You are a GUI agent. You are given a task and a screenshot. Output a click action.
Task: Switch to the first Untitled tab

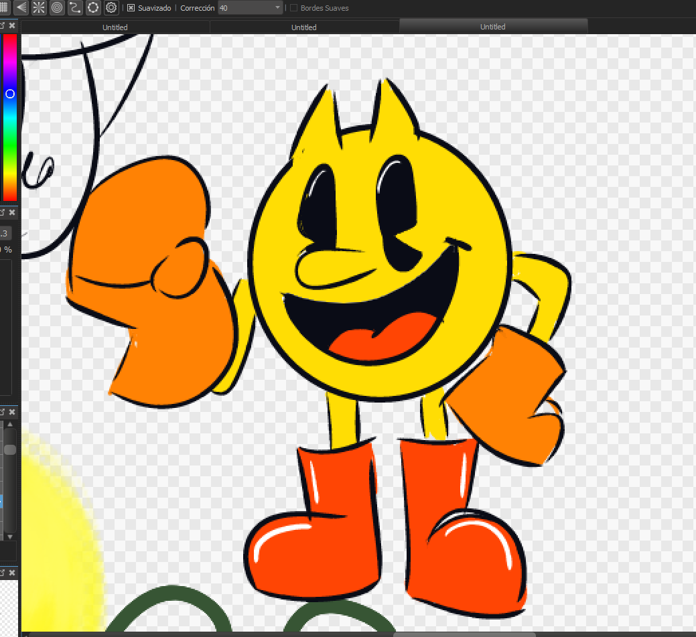[115, 27]
